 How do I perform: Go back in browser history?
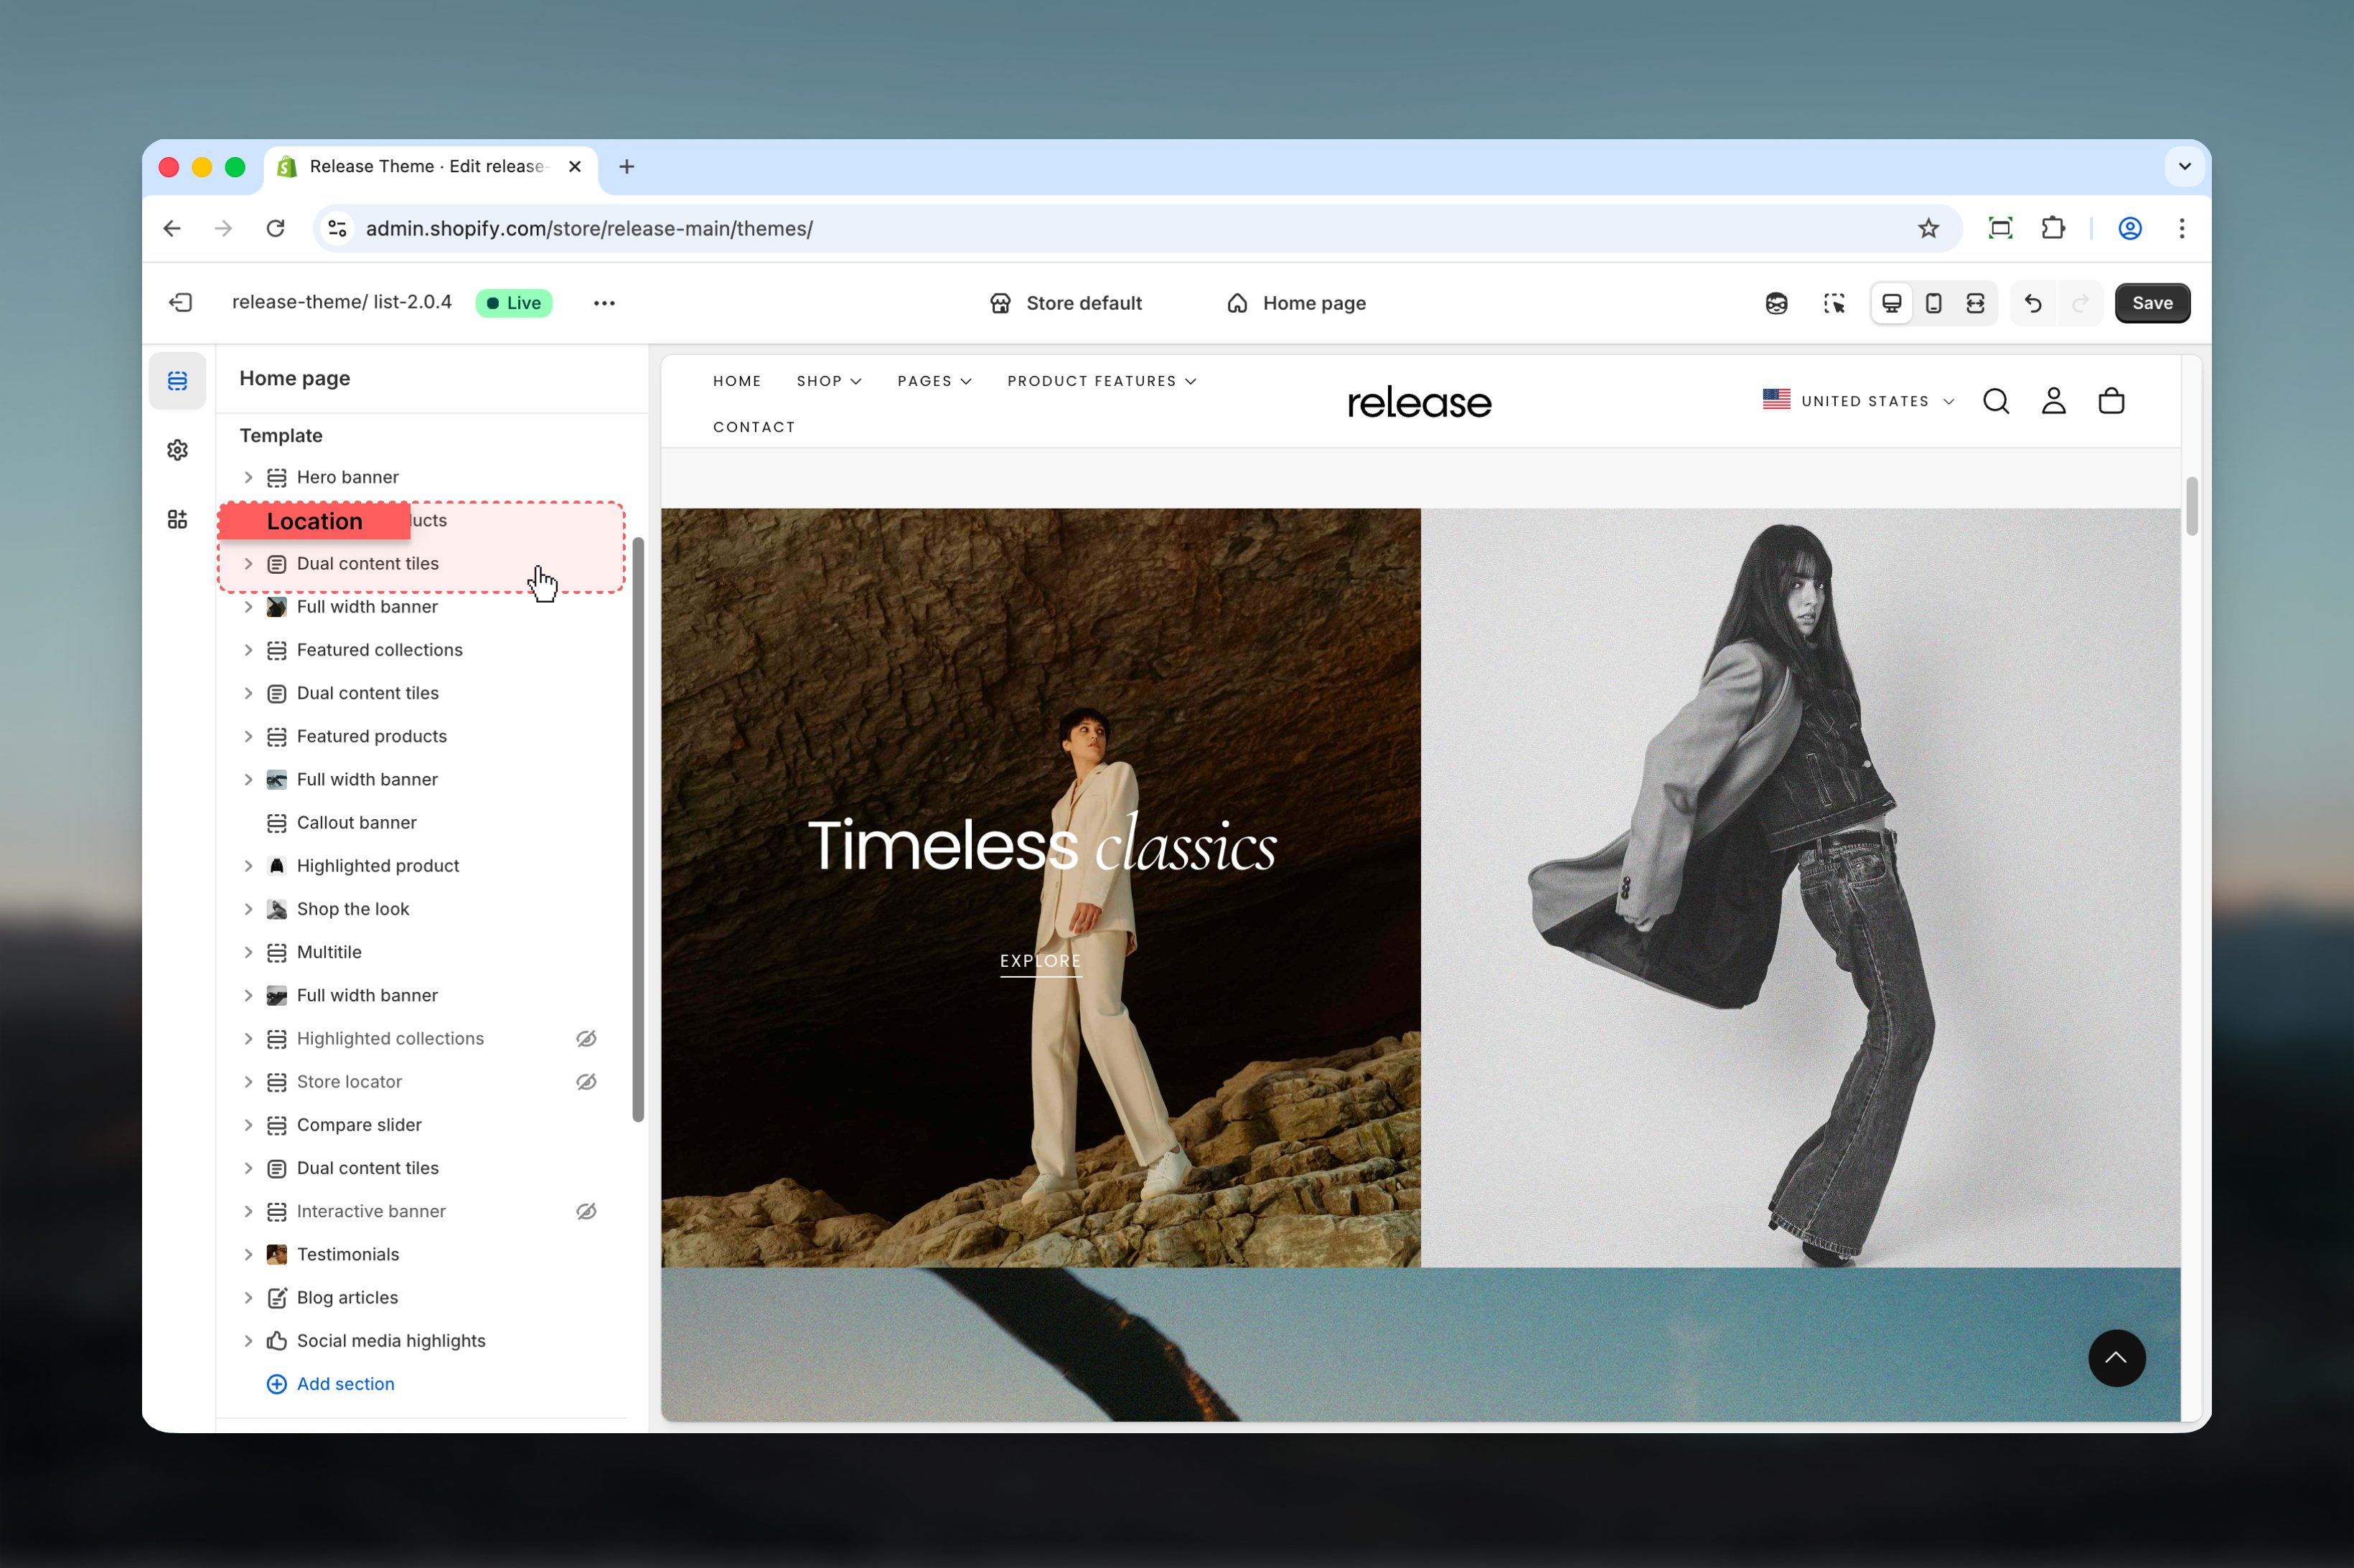click(172, 228)
